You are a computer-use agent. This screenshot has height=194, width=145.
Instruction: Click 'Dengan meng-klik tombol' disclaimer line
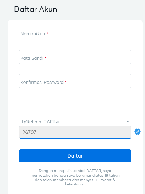pos(62,171)
